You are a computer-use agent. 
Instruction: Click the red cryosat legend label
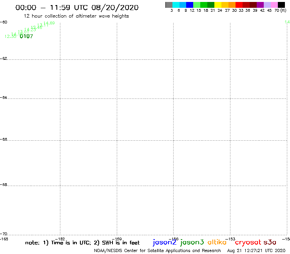click(248, 243)
